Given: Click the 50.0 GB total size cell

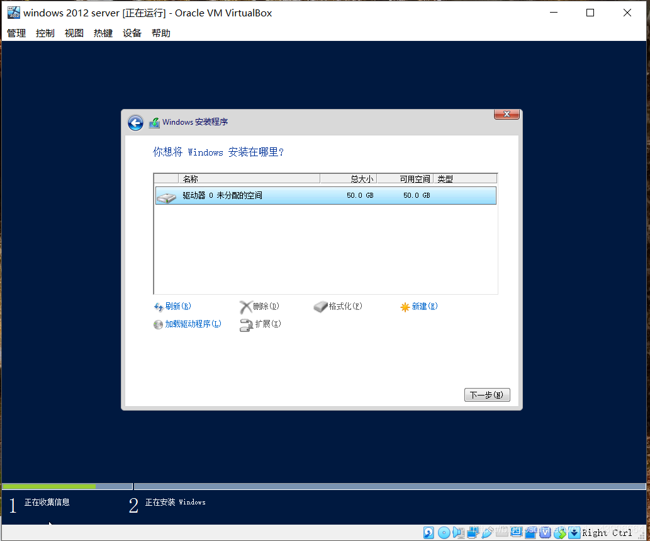Looking at the screenshot, I should point(360,195).
